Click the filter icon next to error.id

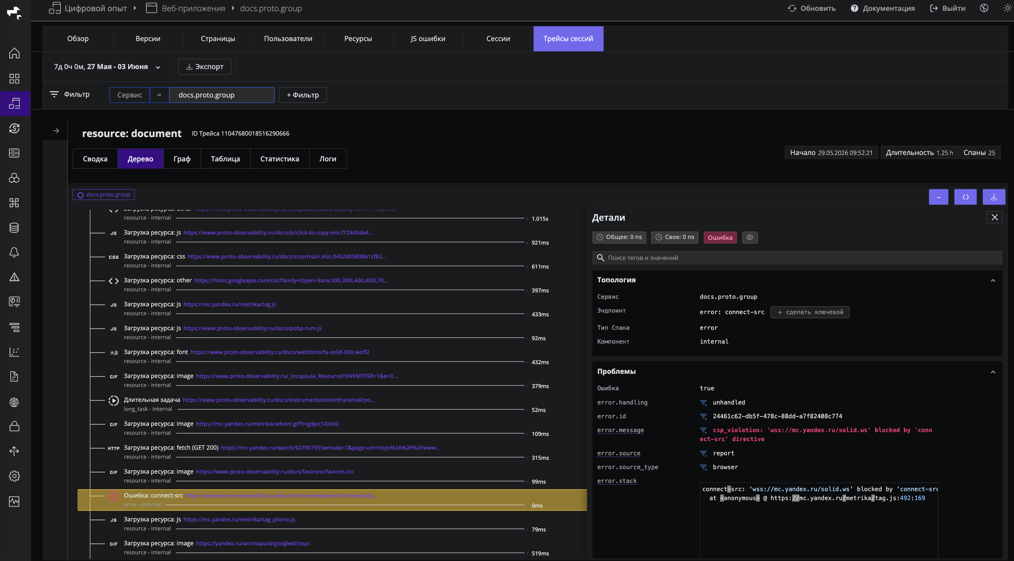click(703, 416)
